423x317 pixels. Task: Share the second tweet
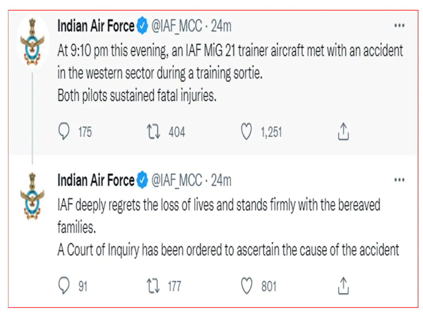(343, 284)
